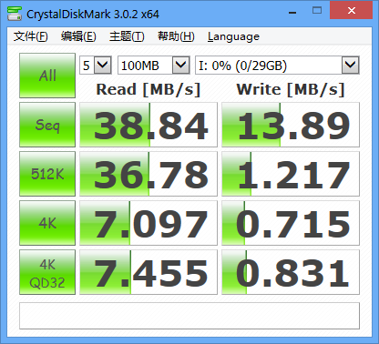Start the 4K QD32 benchmark test
The height and width of the screenshot is (344, 379).
pyautogui.click(x=47, y=272)
